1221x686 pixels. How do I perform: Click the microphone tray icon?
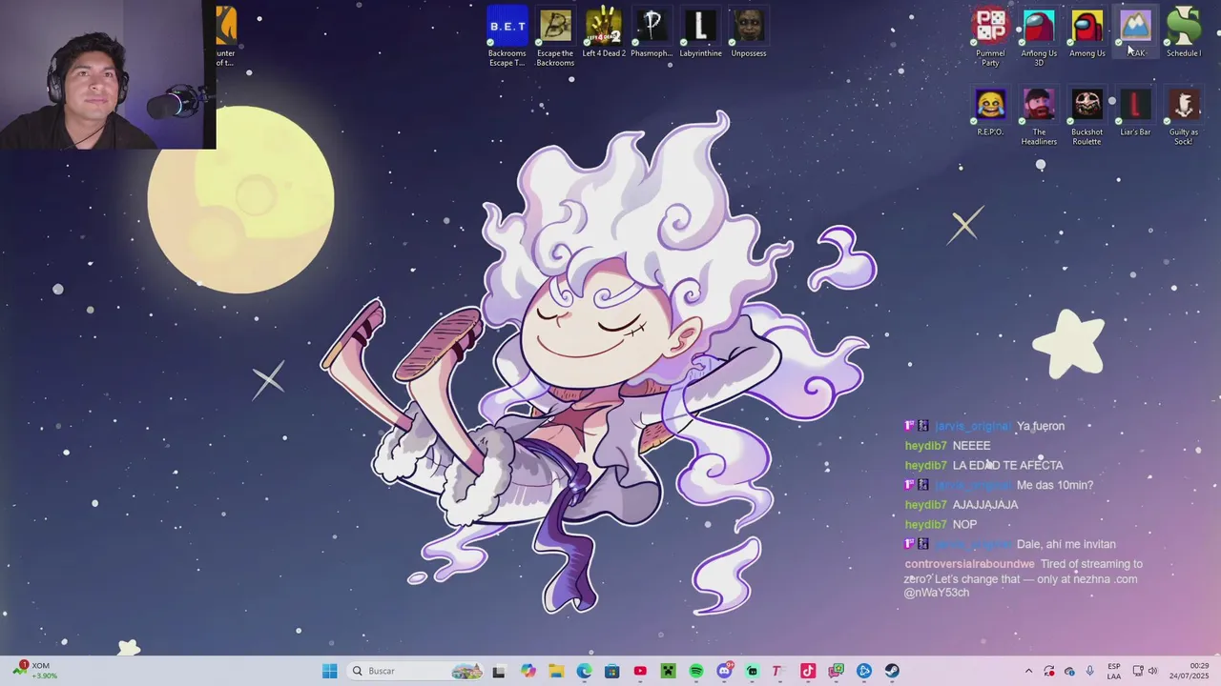1089,671
